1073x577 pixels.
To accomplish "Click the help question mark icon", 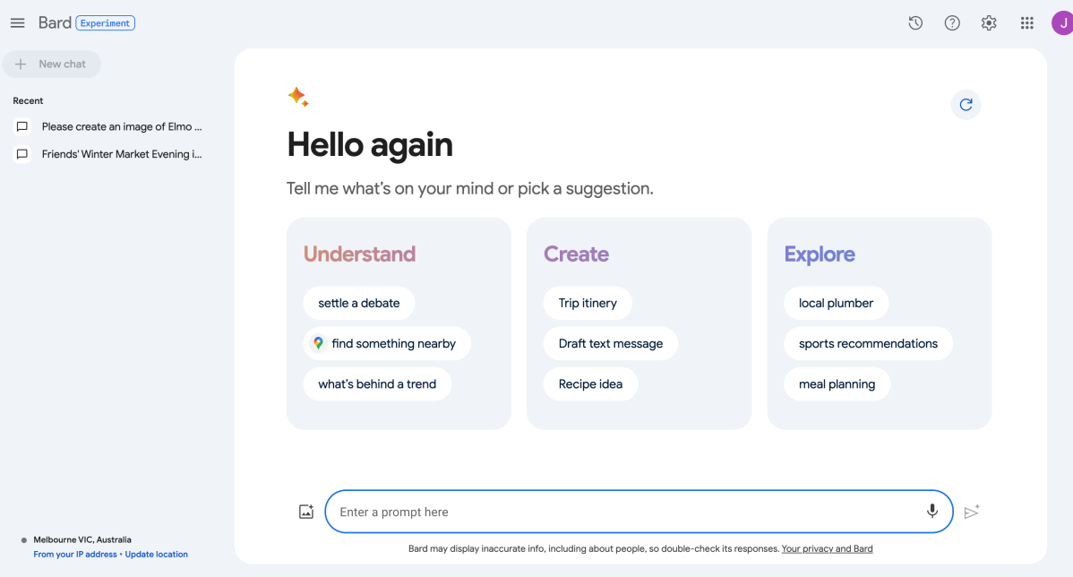I will 952,23.
